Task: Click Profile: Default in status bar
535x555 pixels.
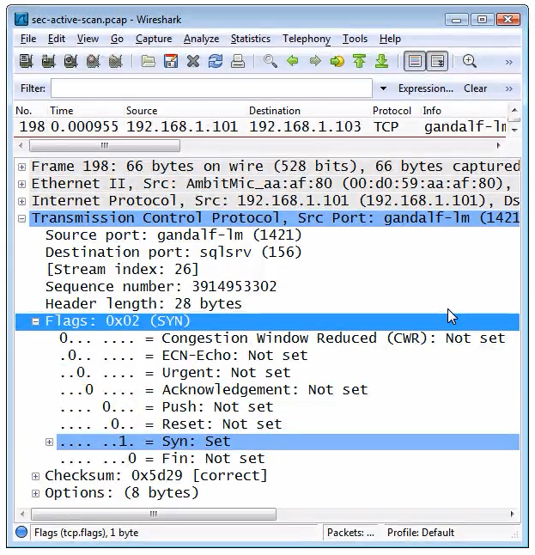Action: [x=421, y=533]
